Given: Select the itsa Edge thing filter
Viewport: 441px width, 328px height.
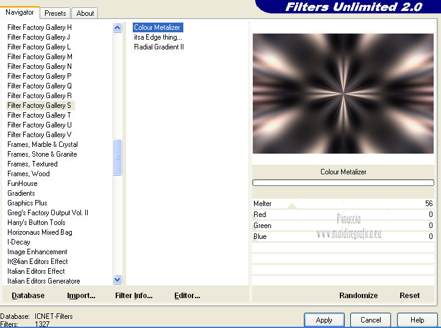Looking at the screenshot, I should (x=158, y=37).
